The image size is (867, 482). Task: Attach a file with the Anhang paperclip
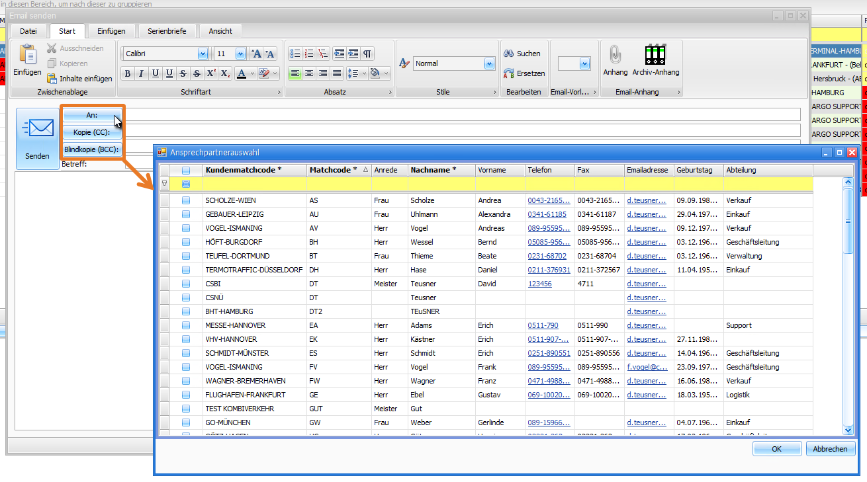pos(615,54)
